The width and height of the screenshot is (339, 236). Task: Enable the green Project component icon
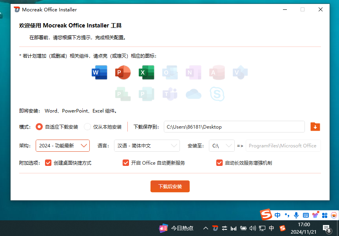[123, 94]
